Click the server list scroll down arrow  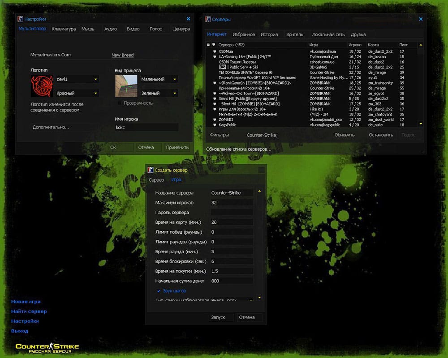tap(421, 124)
